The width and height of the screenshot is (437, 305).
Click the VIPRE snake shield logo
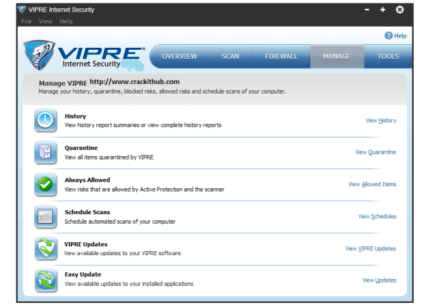click(40, 55)
